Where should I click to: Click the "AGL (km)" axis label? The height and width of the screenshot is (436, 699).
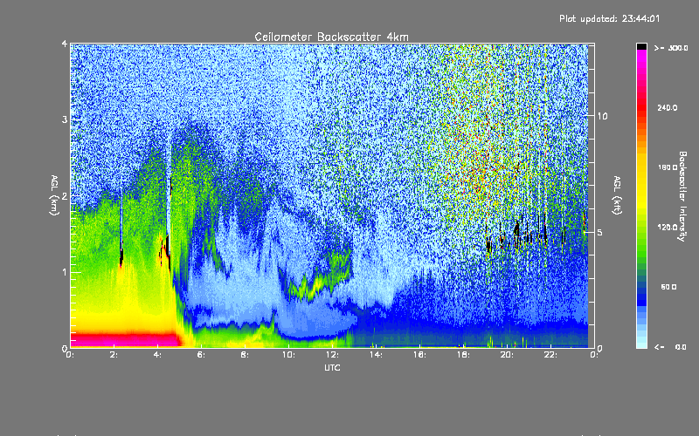54,195
